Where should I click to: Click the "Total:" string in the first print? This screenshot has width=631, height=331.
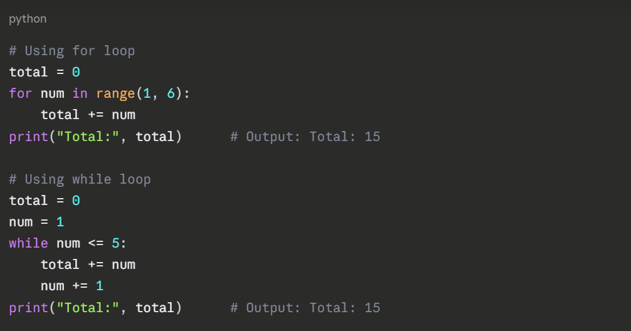click(x=88, y=136)
